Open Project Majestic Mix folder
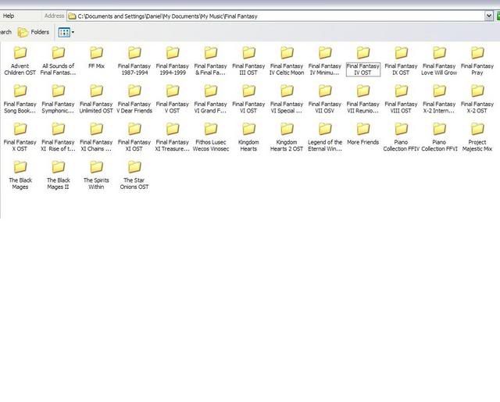 (x=477, y=137)
